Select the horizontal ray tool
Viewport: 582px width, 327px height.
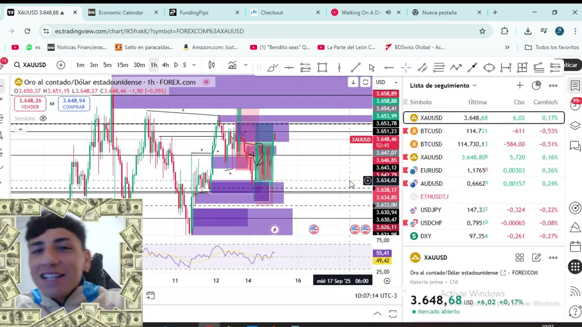pos(389,68)
